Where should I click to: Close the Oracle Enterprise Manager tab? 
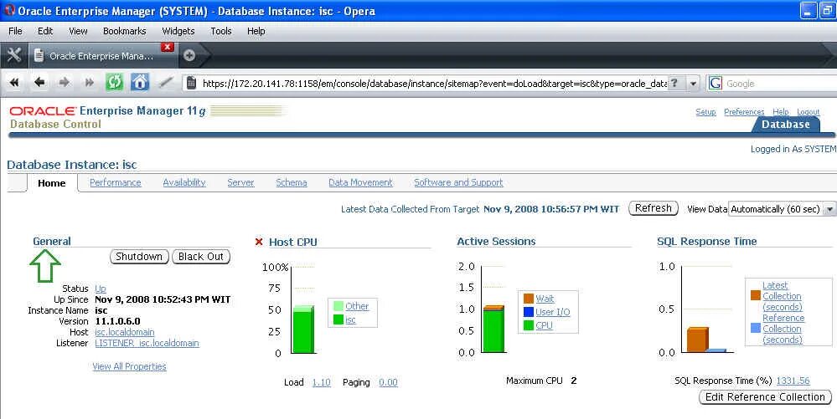click(168, 47)
